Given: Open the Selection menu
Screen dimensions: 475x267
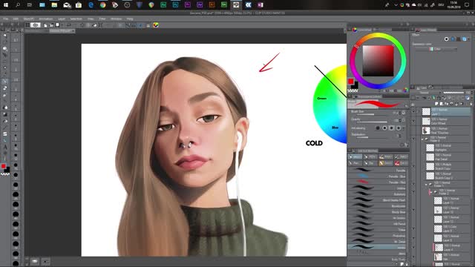Looking at the screenshot, I should pos(76,19).
